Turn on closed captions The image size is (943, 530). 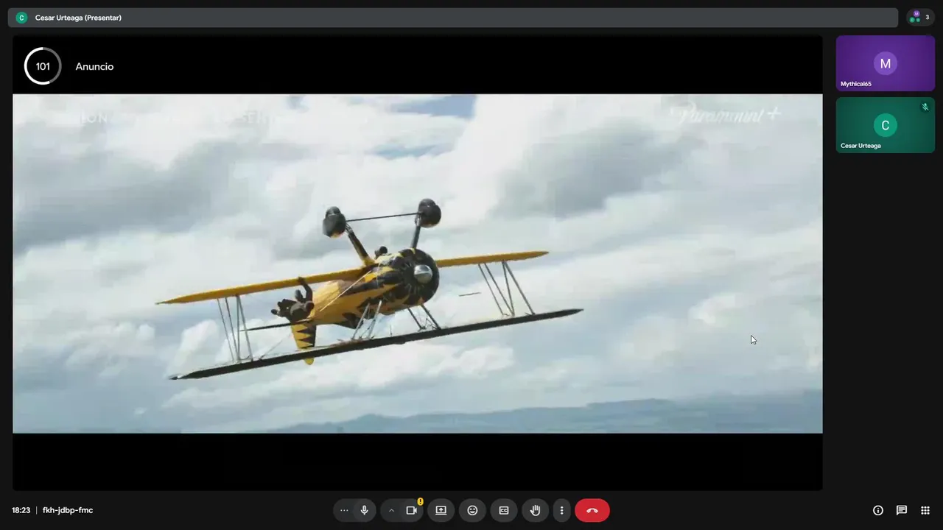pyautogui.click(x=504, y=510)
